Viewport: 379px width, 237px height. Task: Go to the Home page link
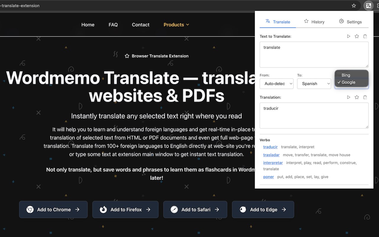pyautogui.click(x=88, y=25)
